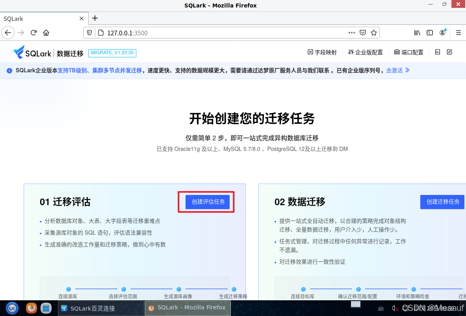Open 字段映射 field mapping
466x316 pixels.
322,52
